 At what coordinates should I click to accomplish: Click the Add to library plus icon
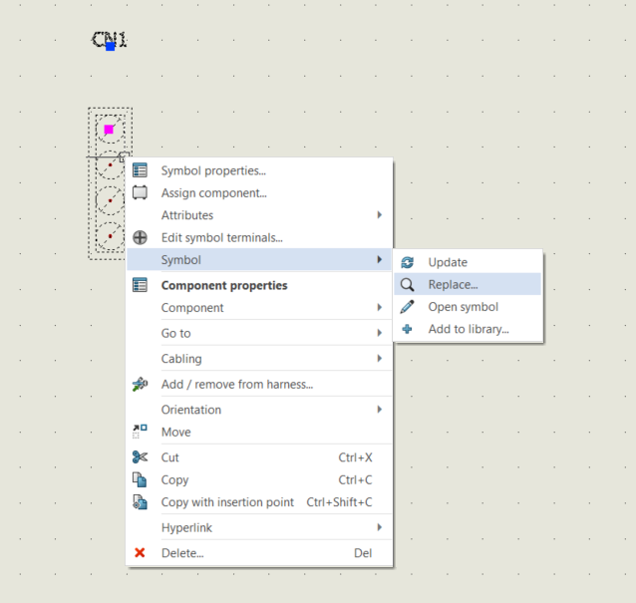(408, 329)
